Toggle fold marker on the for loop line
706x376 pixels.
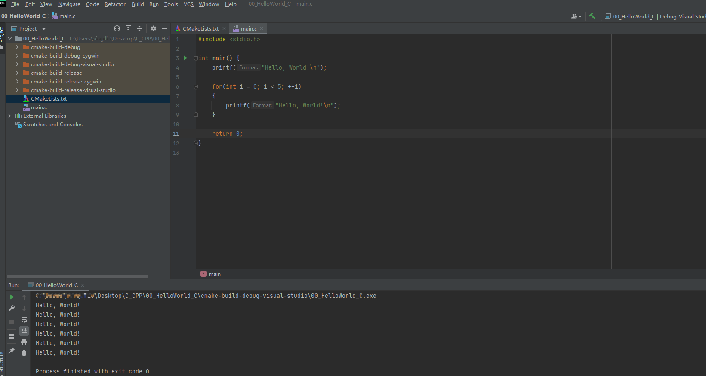(x=196, y=86)
